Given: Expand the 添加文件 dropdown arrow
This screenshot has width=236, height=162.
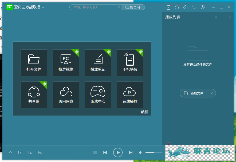Looking at the screenshot, I should pyautogui.click(x=211, y=93).
